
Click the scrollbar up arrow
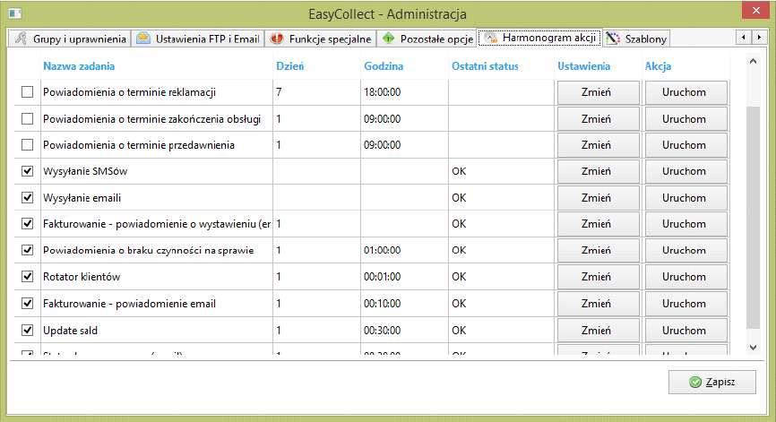753,62
